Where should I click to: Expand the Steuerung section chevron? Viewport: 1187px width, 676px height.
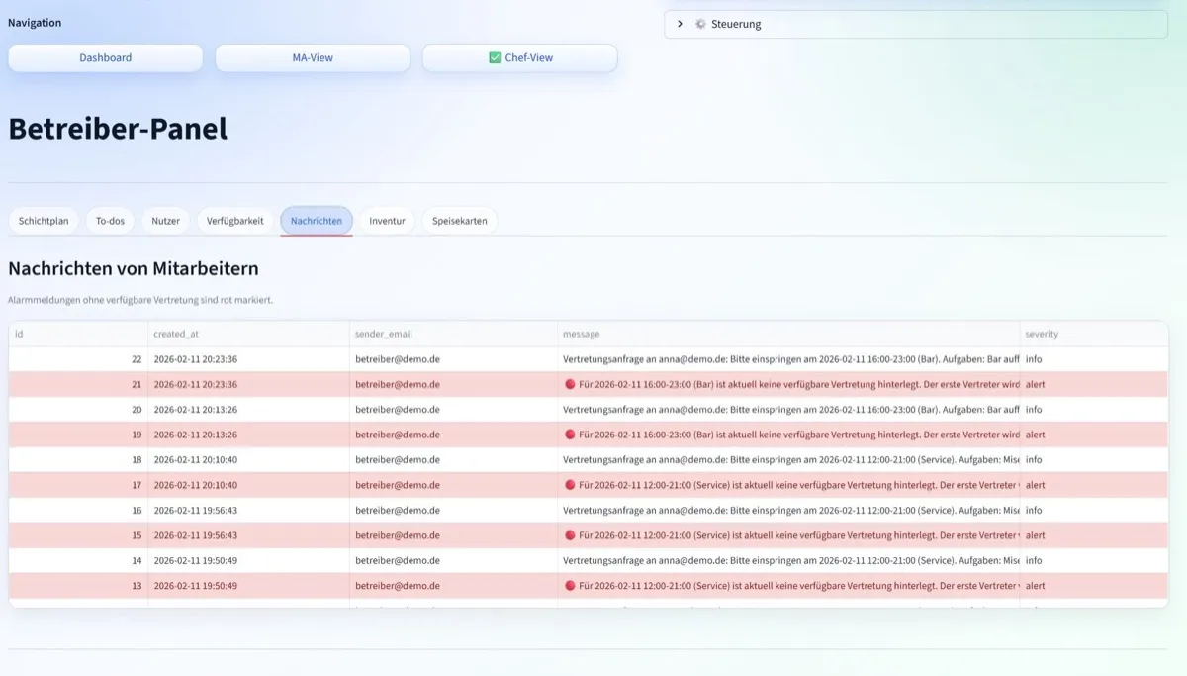coord(680,24)
